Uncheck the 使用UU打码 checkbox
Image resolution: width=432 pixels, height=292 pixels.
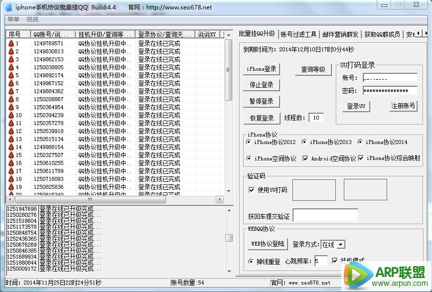click(251, 189)
